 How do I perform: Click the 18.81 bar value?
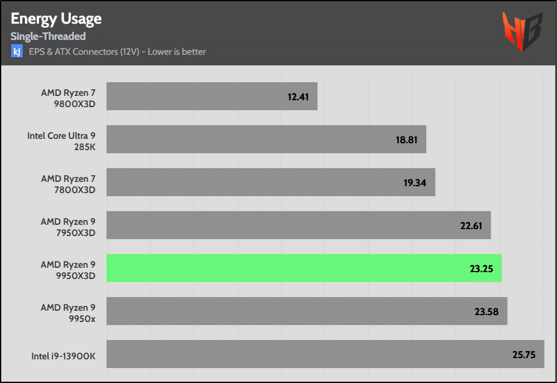pyautogui.click(x=406, y=139)
